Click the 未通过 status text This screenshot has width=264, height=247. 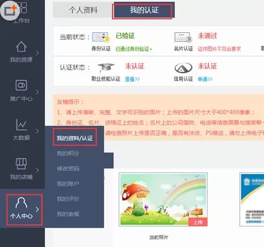tap(207, 36)
